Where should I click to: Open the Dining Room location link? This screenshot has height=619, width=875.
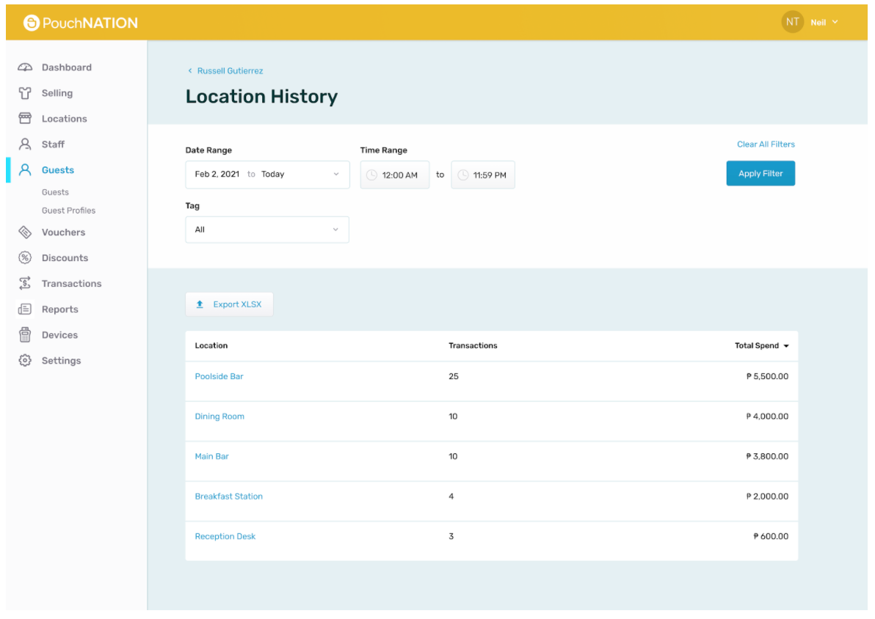tap(219, 417)
